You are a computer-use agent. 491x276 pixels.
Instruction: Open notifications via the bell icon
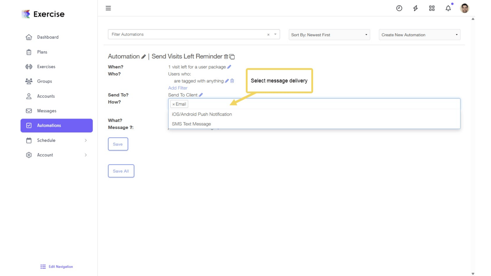point(448,8)
